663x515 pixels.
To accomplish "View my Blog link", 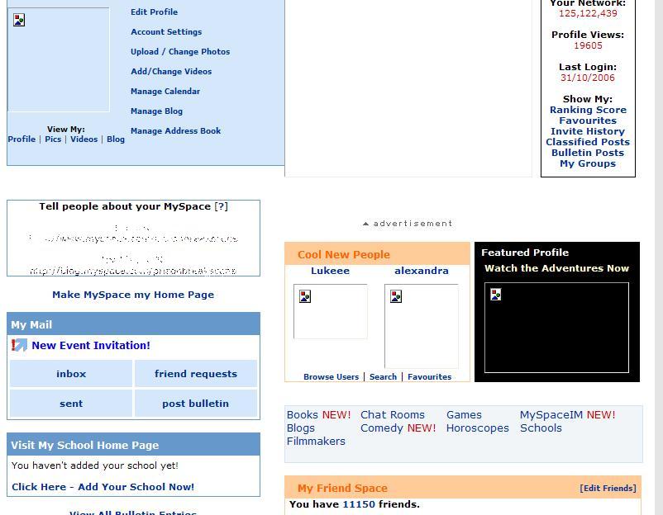I will click(x=116, y=139).
